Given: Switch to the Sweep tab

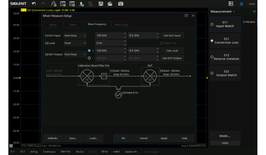Looking at the screenshot, I should click(53, 25).
